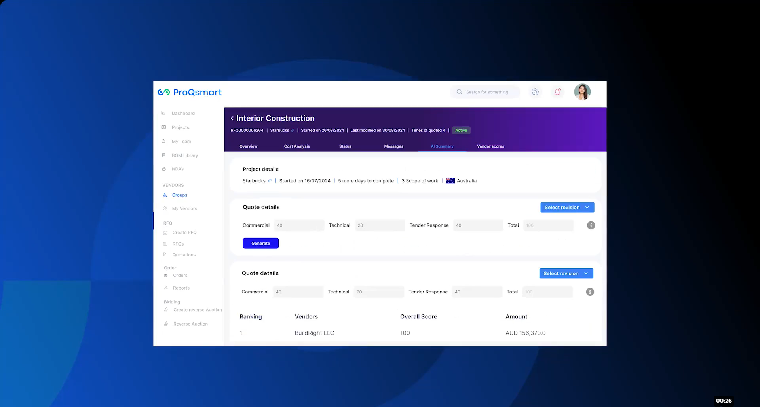Click the Generate button

260,243
